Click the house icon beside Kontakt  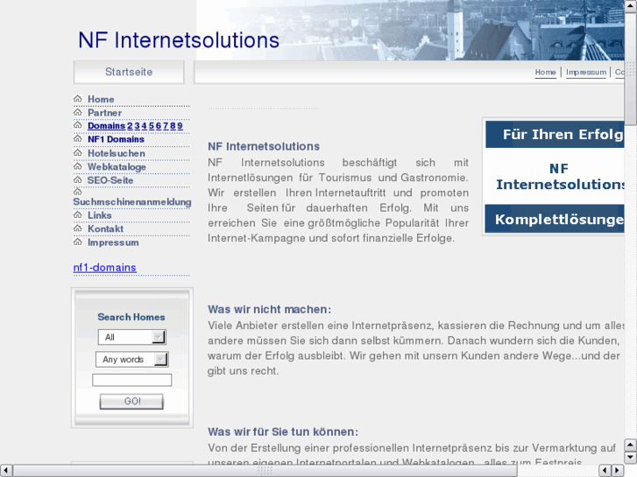(x=78, y=228)
